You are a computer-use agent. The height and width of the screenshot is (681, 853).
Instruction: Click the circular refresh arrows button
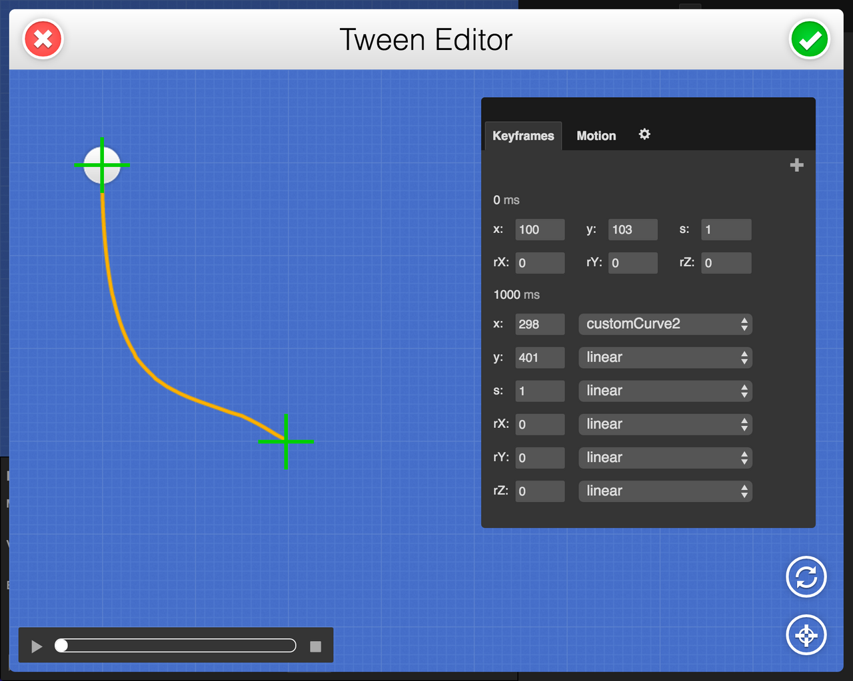tap(806, 576)
